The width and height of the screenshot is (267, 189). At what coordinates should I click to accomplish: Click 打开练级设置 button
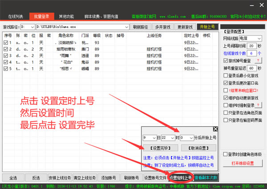coord(243,164)
